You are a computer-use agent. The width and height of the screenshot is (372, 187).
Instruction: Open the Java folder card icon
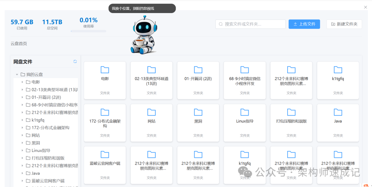338,112
